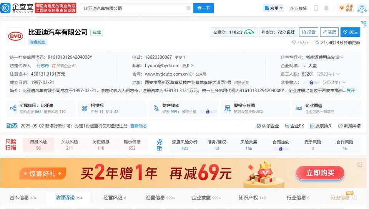Click the lock icon in 营业收入 row
Screen dimensions: 369x209
coord(311,82)
